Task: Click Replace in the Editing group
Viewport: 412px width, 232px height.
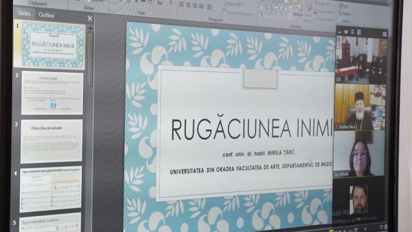Action: (x=345, y=14)
